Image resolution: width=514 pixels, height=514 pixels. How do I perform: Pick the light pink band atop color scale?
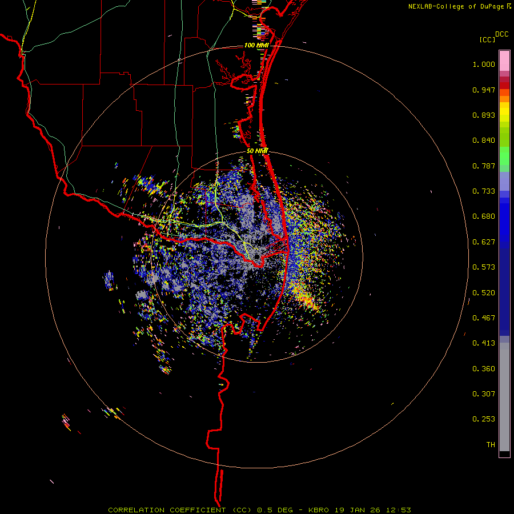coord(504,61)
